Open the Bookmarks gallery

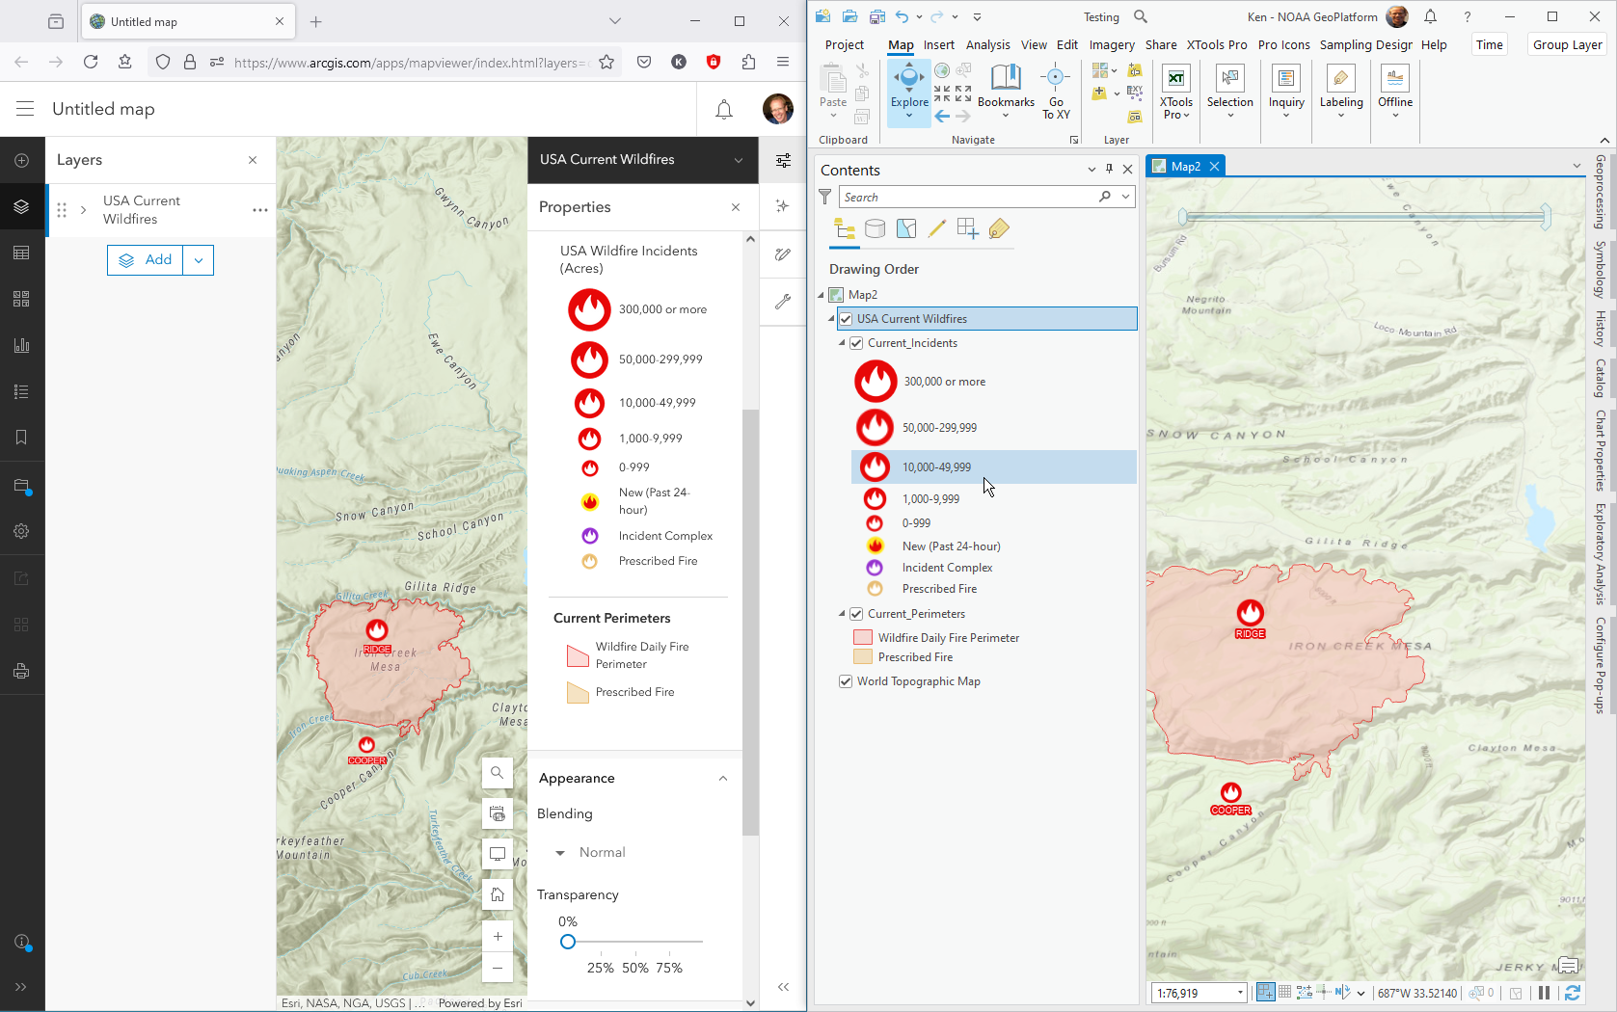[x=1006, y=87]
